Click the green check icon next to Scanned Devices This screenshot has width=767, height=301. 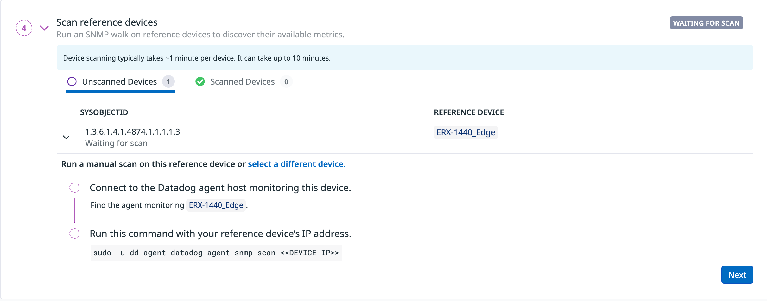click(x=200, y=82)
